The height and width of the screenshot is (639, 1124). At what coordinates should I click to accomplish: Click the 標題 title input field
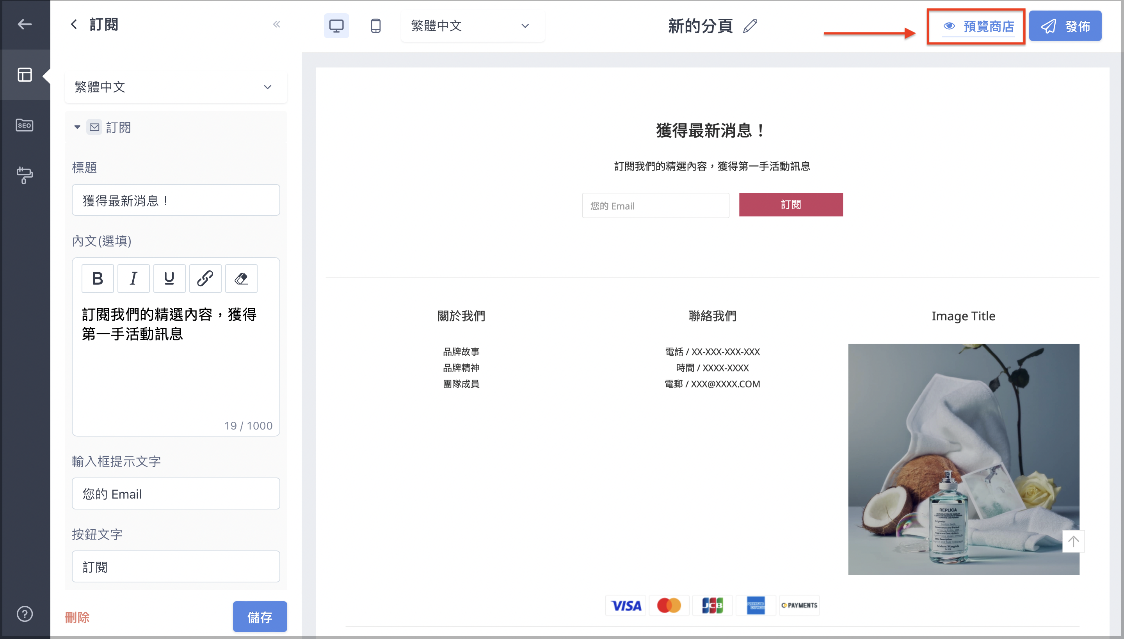pos(176,200)
